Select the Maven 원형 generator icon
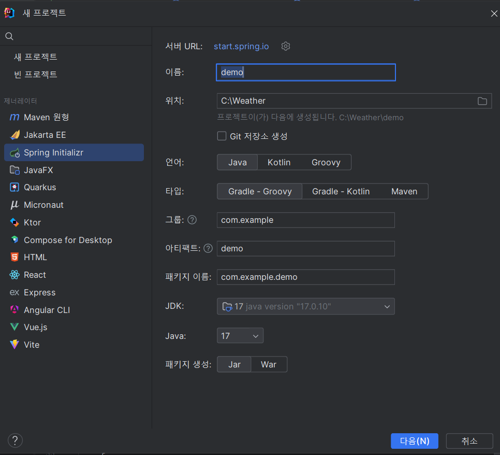Screen dimensions: 500x455 click(14, 117)
